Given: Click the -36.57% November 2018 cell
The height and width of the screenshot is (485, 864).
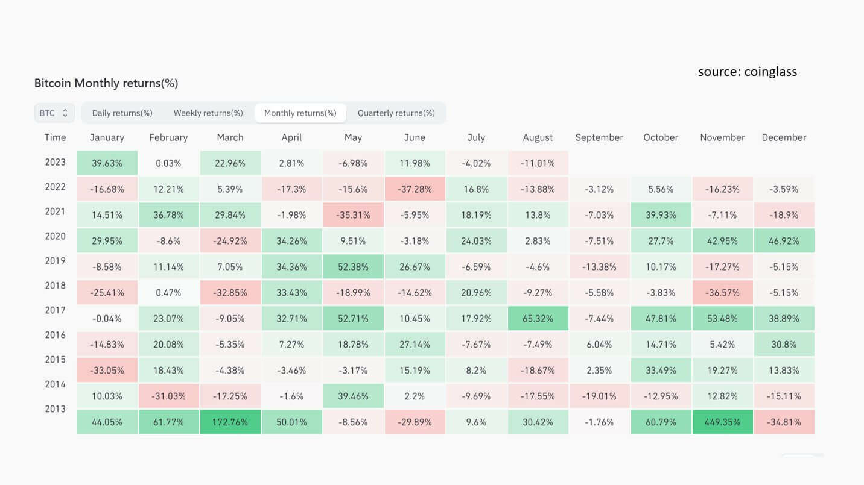Looking at the screenshot, I should (x=722, y=292).
